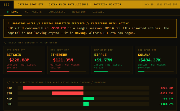Click the green XRP inflow bar in visualizer

coord(89,99)
